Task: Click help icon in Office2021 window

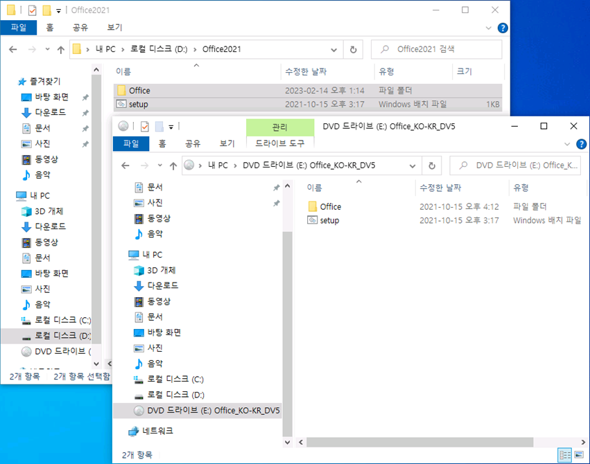Action: coord(503,28)
